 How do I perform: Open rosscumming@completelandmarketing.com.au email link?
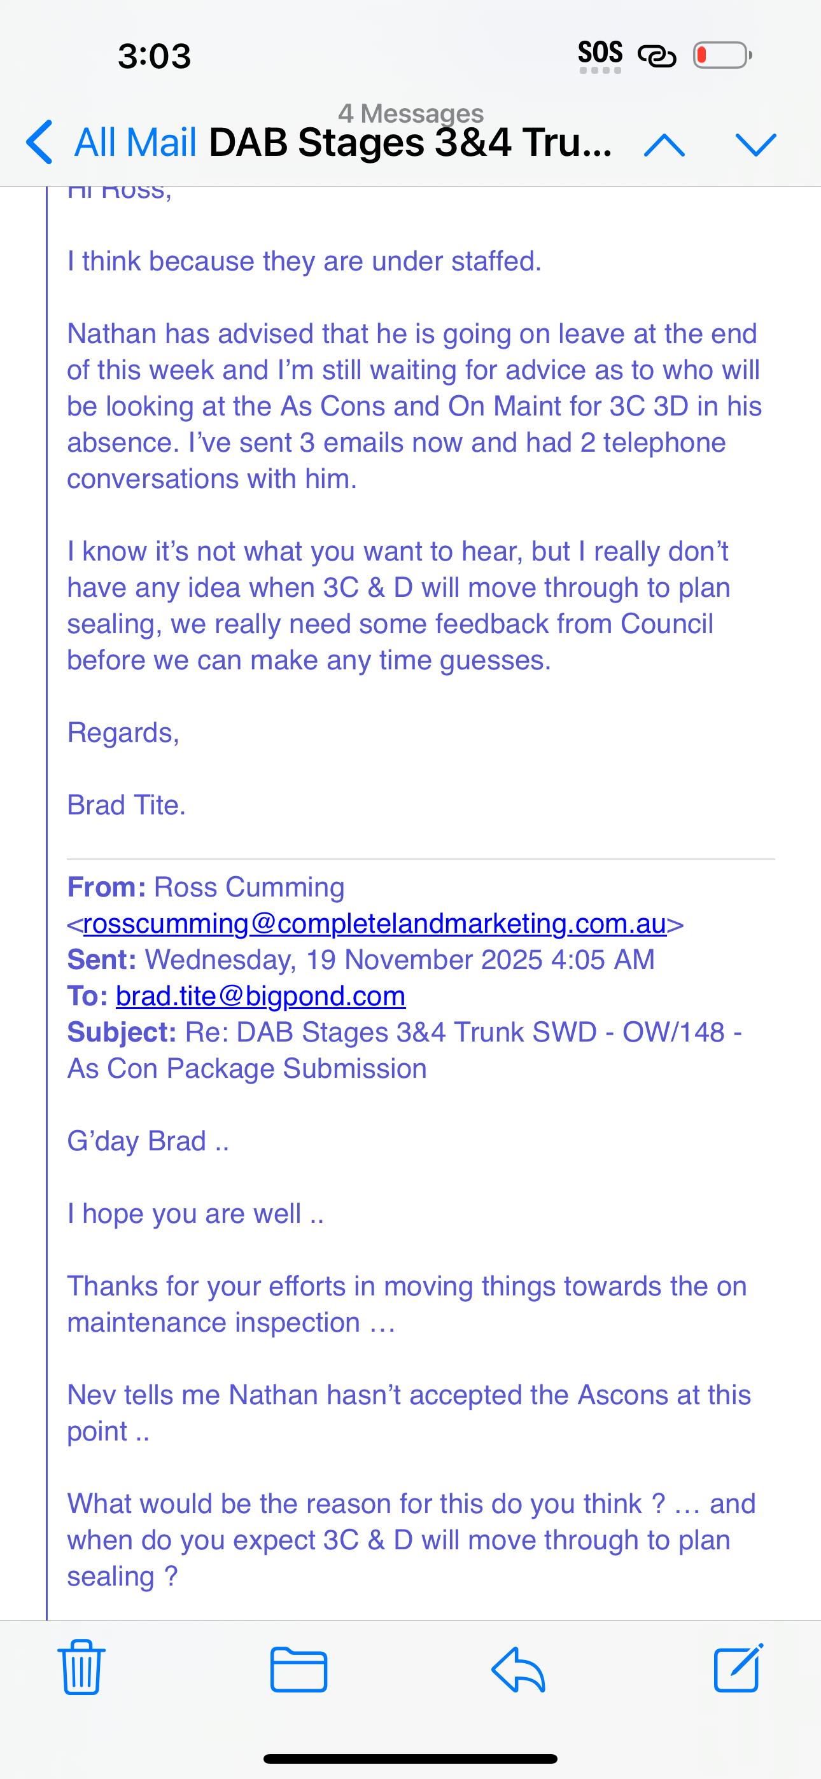375,923
